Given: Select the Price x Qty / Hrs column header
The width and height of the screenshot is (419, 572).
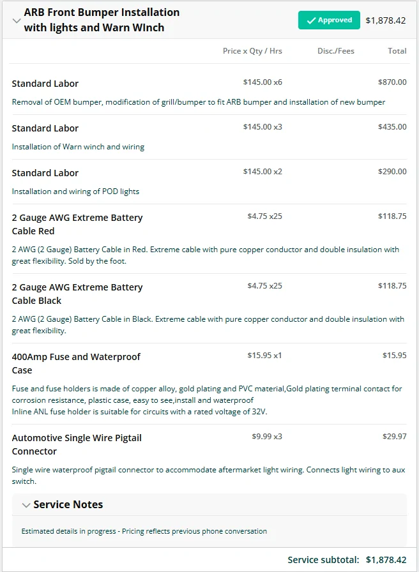Looking at the screenshot, I should [x=252, y=51].
